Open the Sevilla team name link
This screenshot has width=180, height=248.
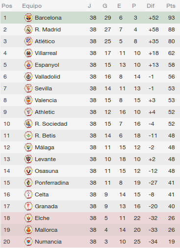[43, 88]
